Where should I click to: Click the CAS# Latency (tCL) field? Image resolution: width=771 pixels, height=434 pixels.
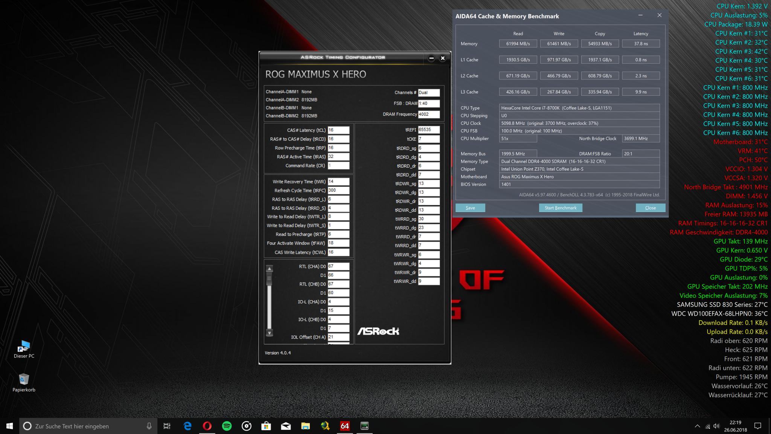tap(338, 130)
